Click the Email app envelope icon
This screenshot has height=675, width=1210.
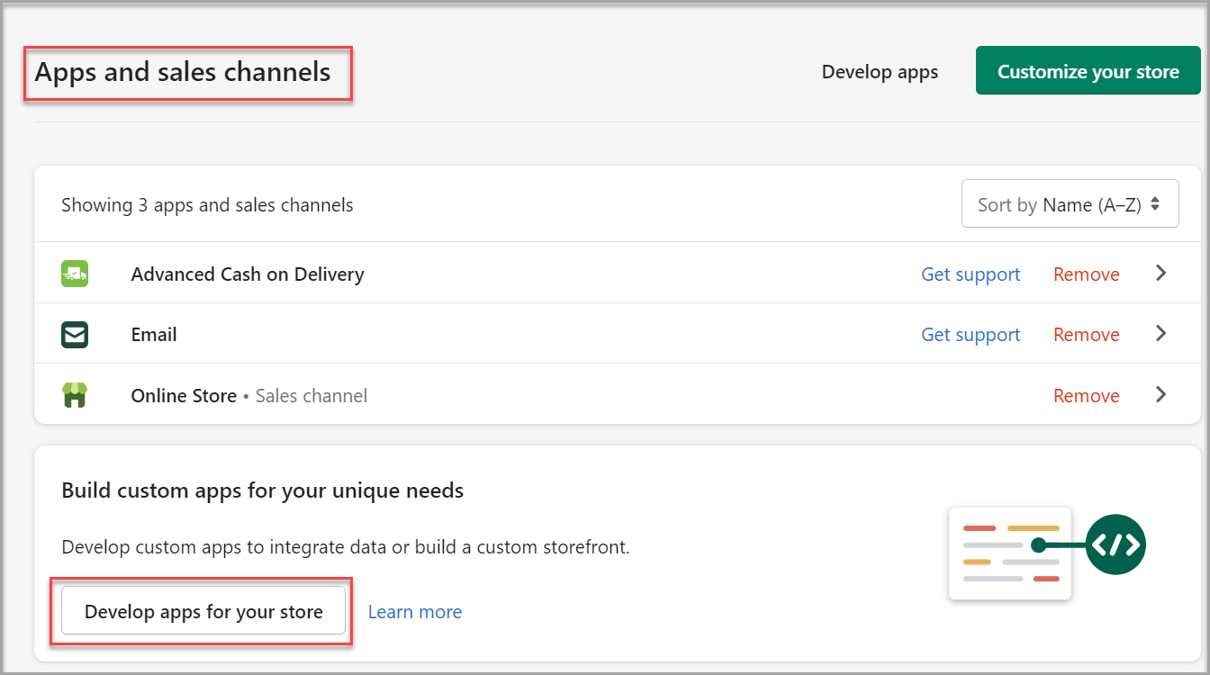[75, 335]
